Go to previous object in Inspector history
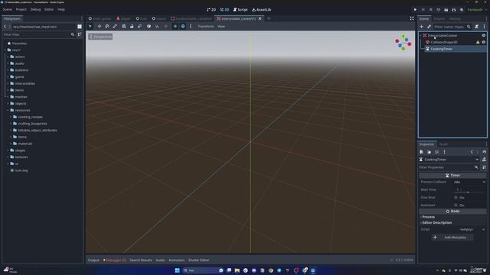This screenshot has width=490, height=275. pyautogui.click(x=472, y=152)
